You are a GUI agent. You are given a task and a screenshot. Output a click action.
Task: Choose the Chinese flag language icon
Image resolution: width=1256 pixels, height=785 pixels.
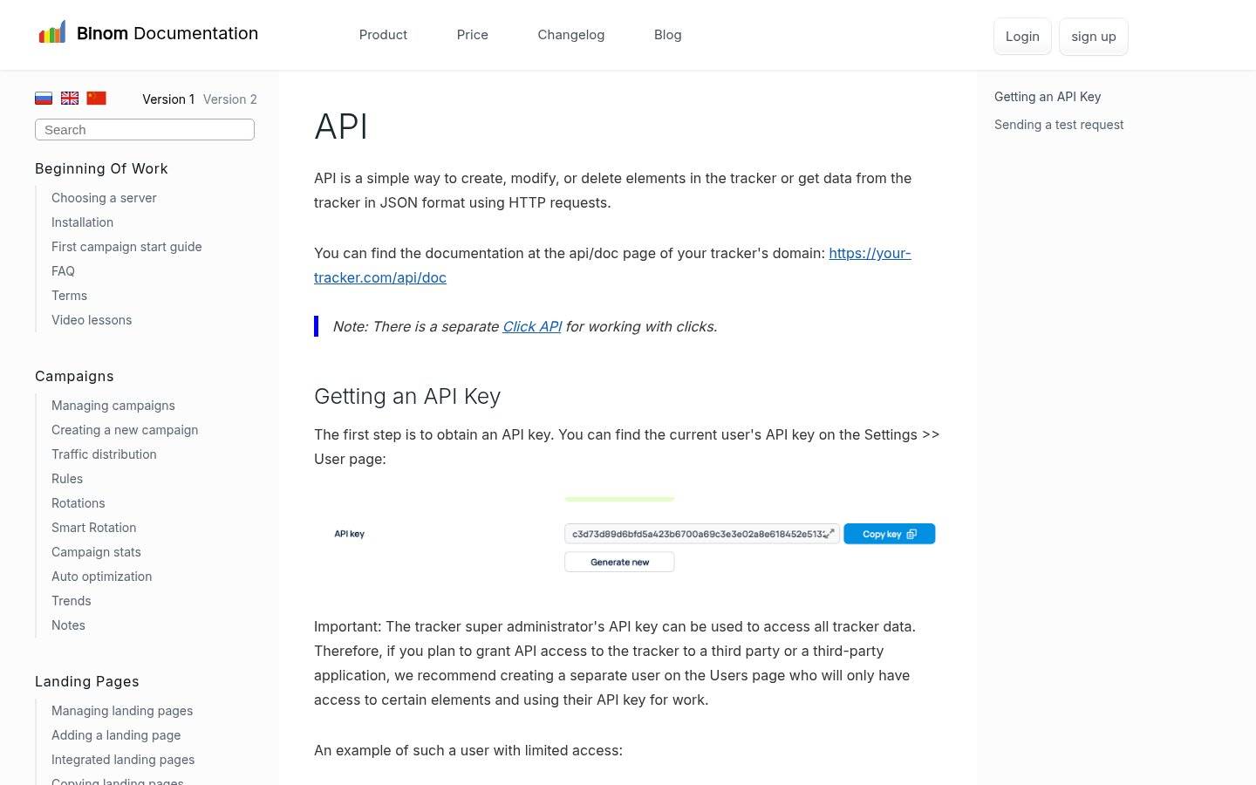pyautogui.click(x=97, y=99)
